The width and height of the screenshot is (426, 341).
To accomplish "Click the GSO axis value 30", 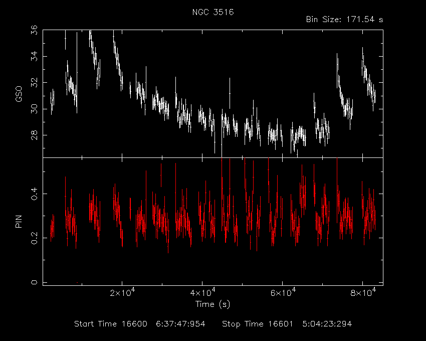I will tap(34, 109).
